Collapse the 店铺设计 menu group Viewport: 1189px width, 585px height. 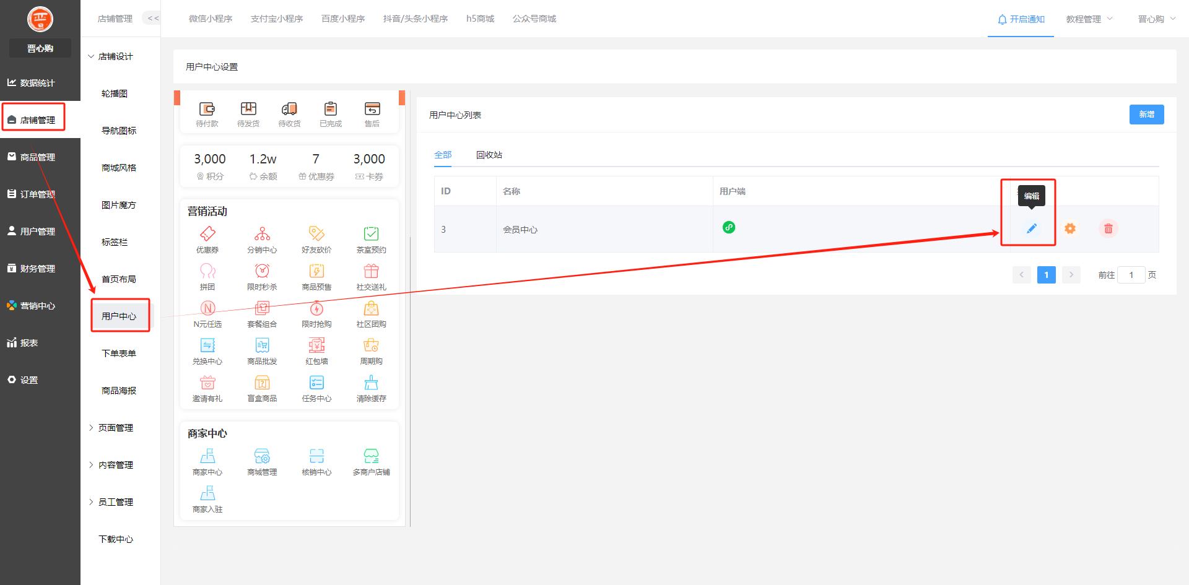(115, 56)
